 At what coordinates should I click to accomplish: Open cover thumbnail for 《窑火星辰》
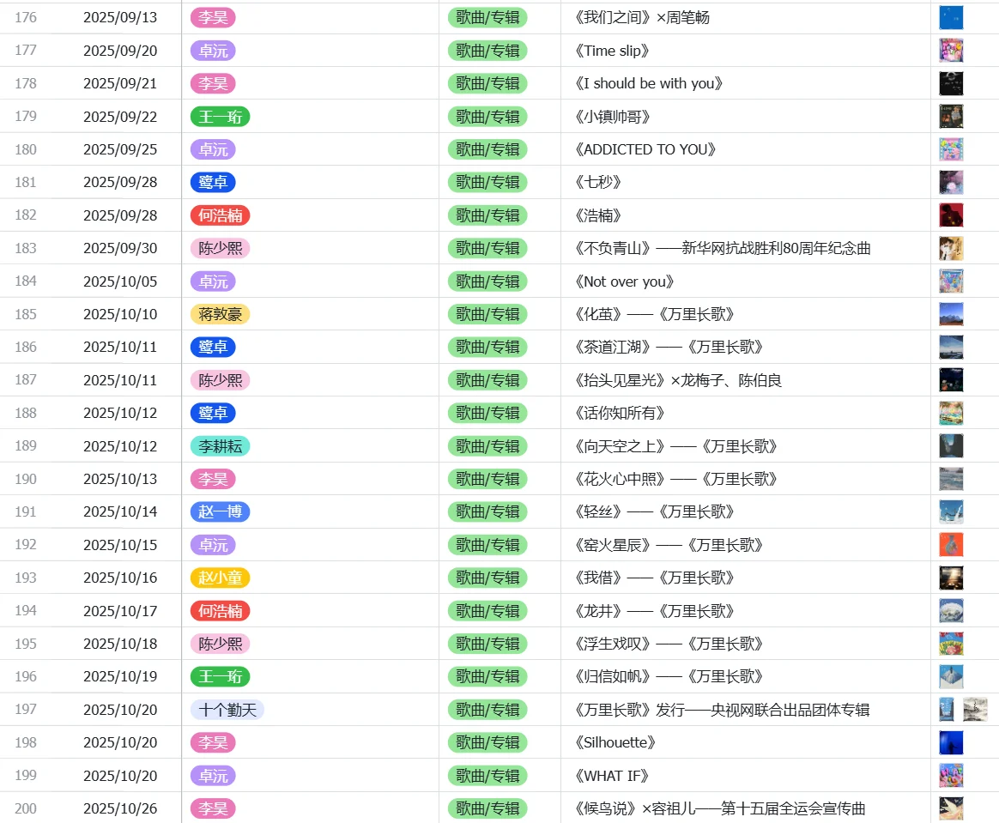pyautogui.click(x=951, y=545)
